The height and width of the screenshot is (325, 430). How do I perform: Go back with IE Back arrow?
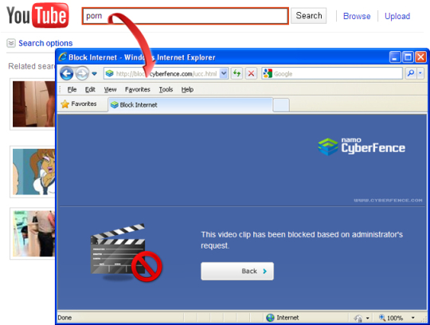click(x=67, y=73)
